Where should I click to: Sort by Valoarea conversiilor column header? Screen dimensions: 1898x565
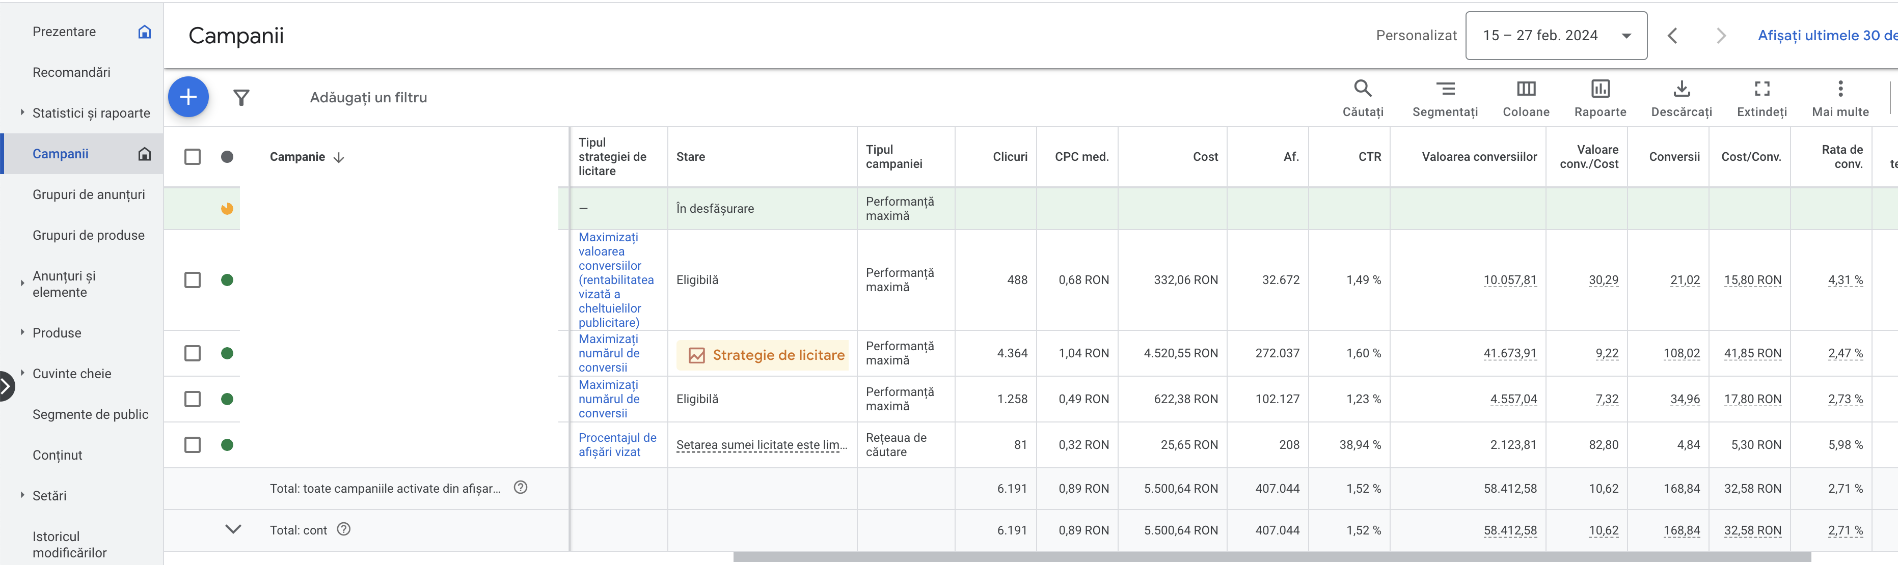pos(1479,157)
